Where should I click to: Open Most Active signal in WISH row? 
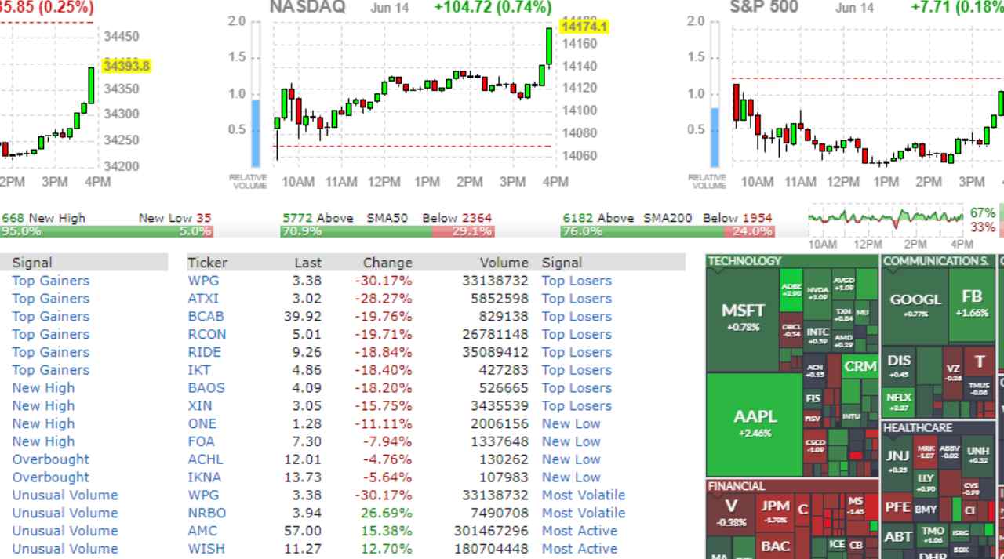580,549
